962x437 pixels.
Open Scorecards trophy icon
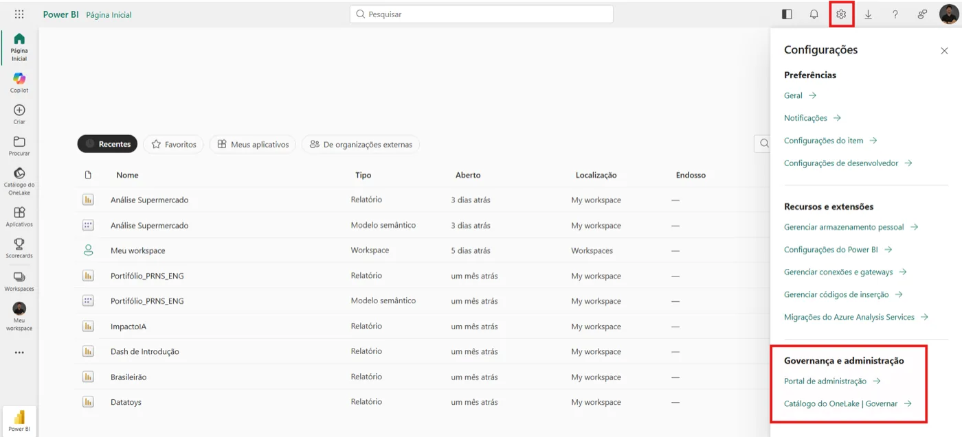point(19,244)
